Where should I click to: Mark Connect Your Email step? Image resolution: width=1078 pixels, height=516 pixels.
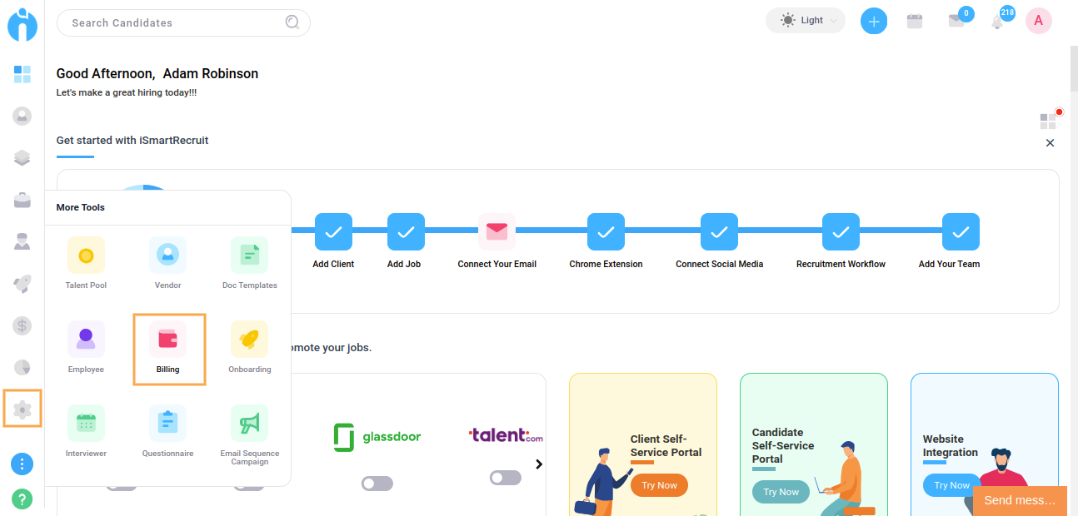(497, 232)
